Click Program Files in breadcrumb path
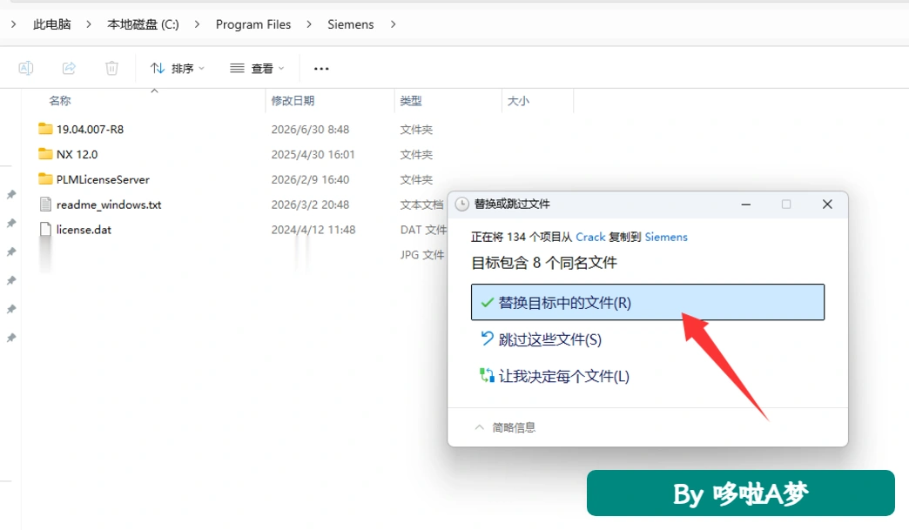909x530 pixels. click(253, 24)
